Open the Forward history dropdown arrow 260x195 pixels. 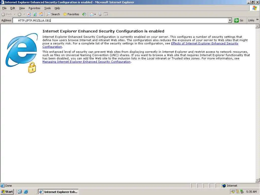click(x=24, y=14)
